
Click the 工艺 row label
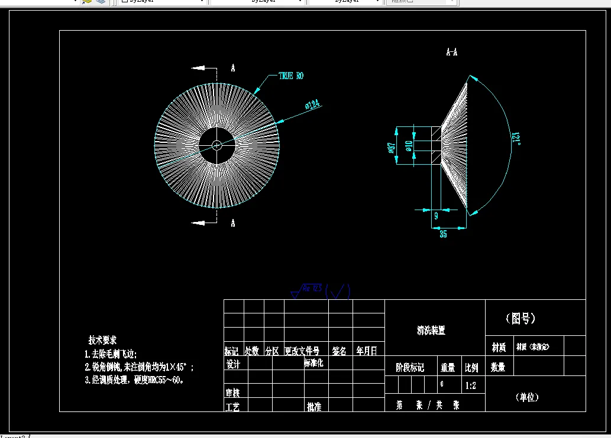[232, 407]
